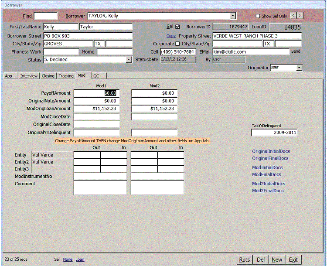This screenshot has width=327, height=266.
Task: Click the Rpts button
Action: pos(245,259)
